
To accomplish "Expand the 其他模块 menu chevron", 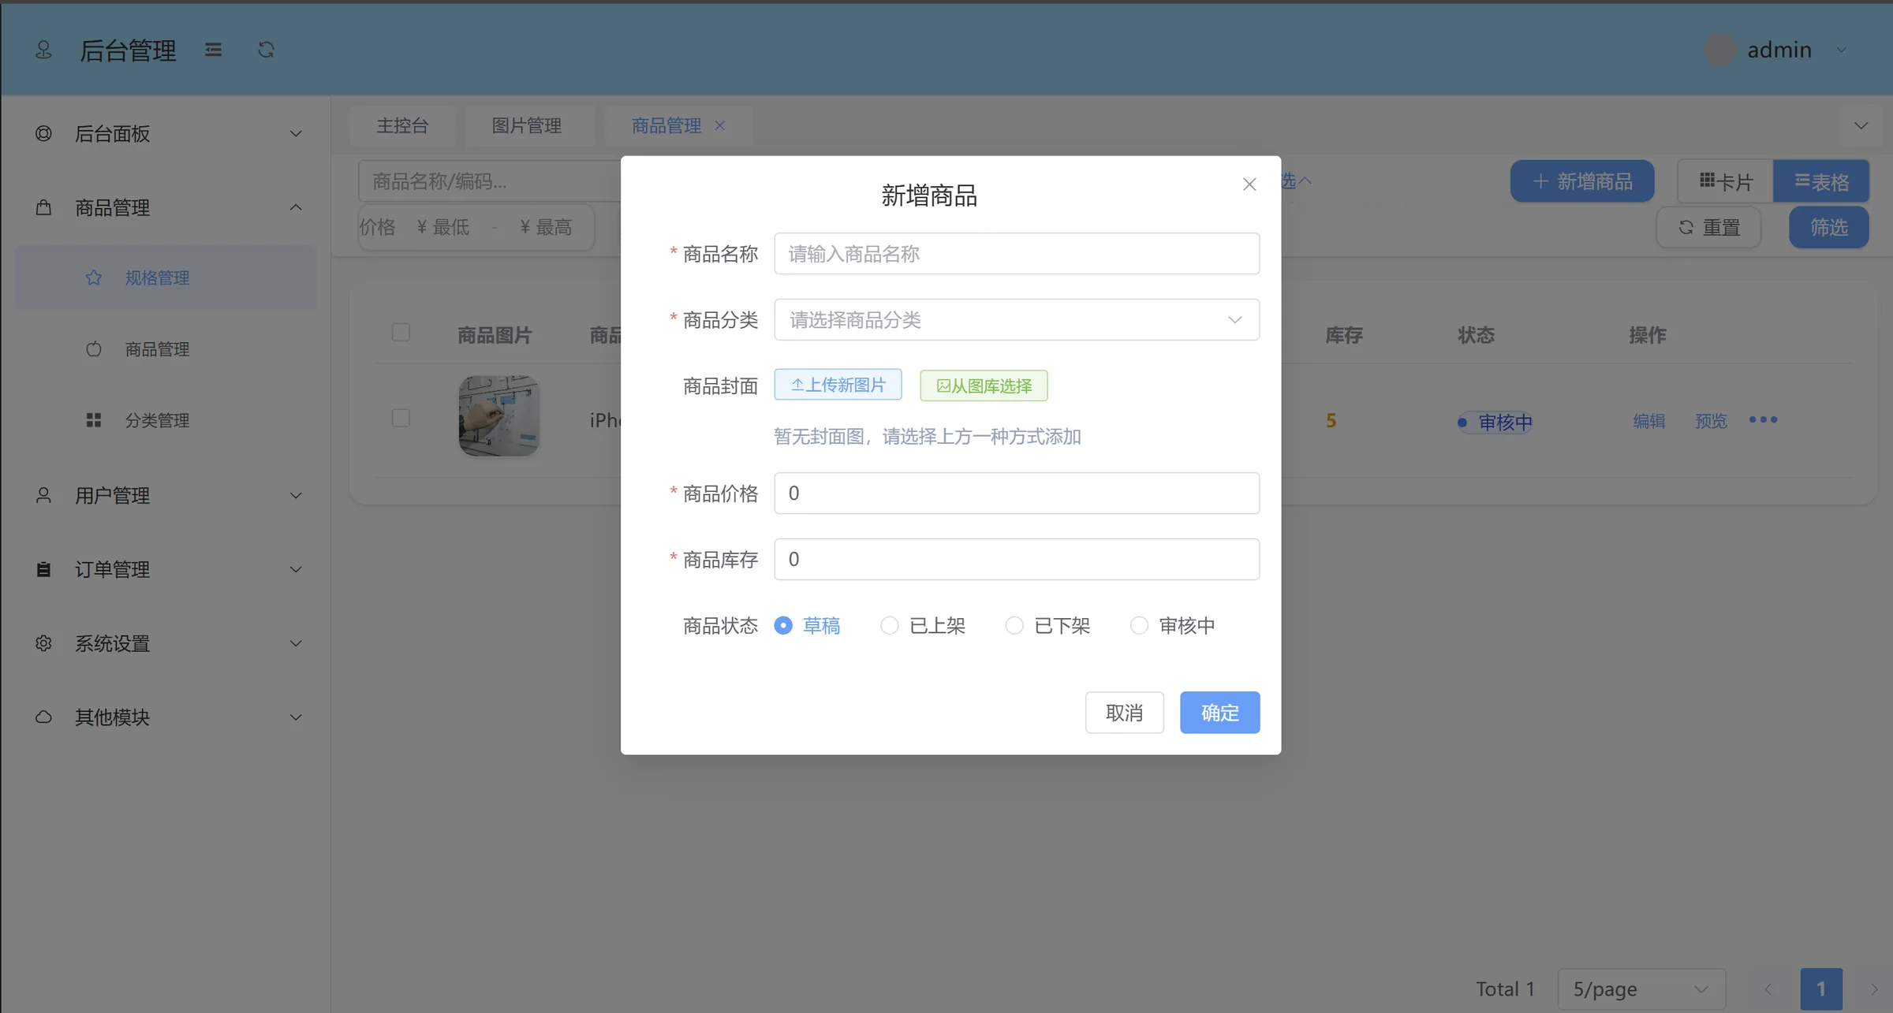I will click(x=296, y=717).
